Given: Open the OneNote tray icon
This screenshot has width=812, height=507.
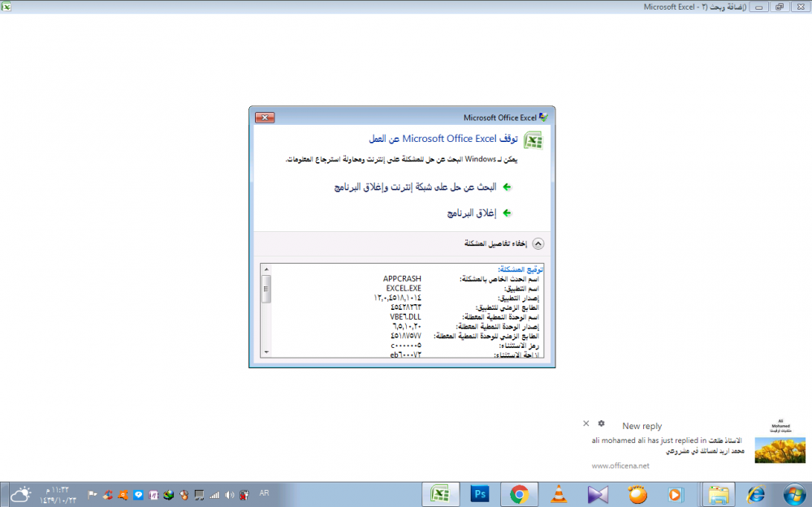Looking at the screenshot, I should (153, 495).
